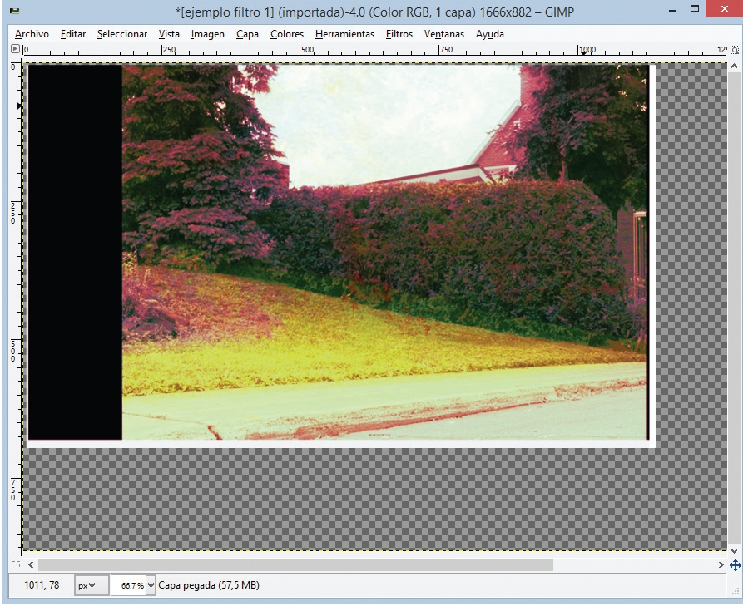
Task: Open the Ventanas menu
Action: (x=444, y=34)
